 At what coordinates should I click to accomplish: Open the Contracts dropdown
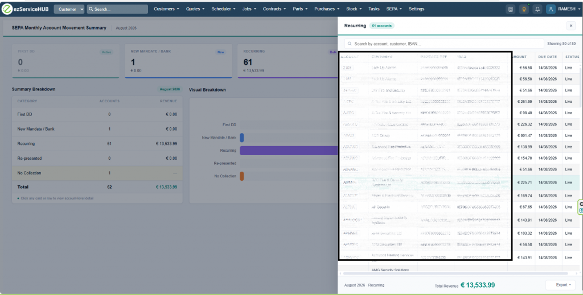[x=274, y=9]
